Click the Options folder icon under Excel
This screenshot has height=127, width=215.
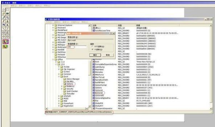click(65, 84)
